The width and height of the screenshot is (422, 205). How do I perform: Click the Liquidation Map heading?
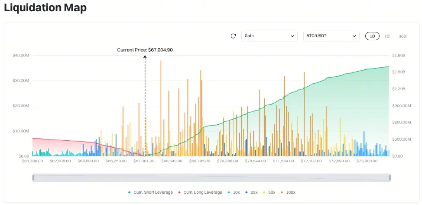(x=45, y=7)
